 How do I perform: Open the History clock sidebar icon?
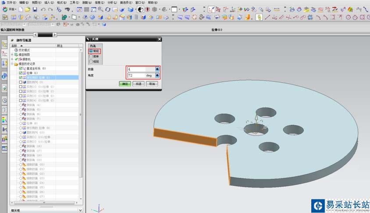point(4,100)
